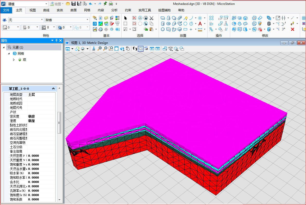Select the Torus solid tool

(x=168, y=24)
